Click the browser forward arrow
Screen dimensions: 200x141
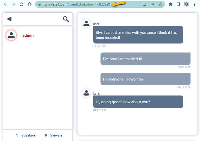(x=13, y=4)
